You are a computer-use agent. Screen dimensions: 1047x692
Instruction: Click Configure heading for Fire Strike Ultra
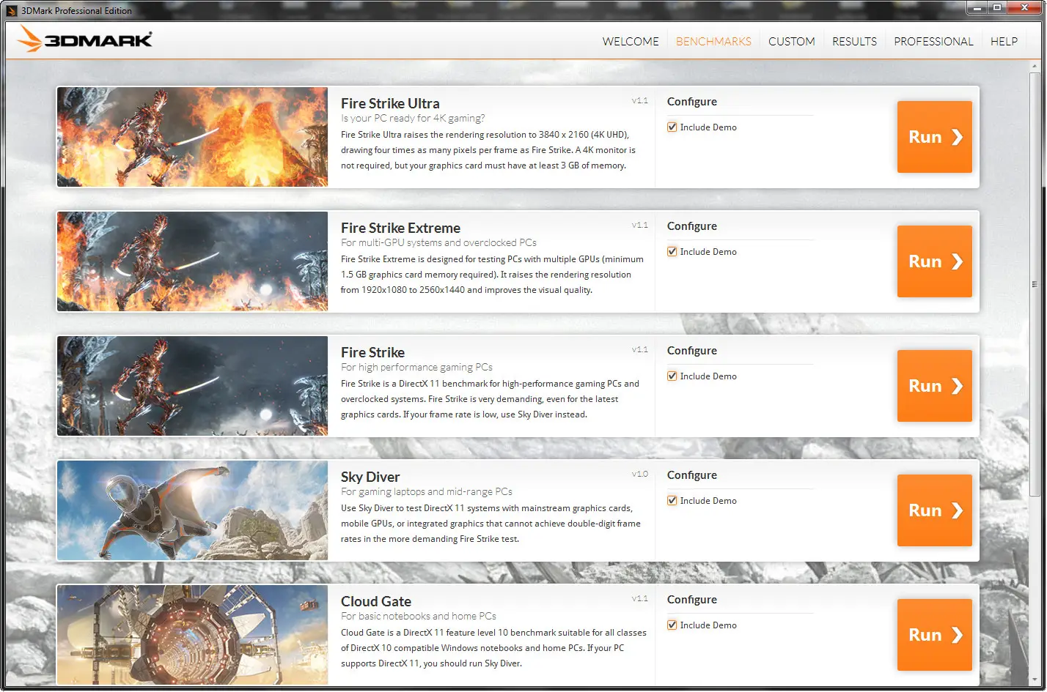pyautogui.click(x=692, y=102)
